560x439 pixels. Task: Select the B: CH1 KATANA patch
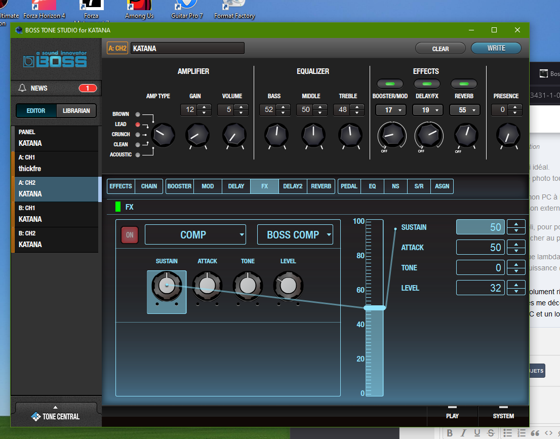[55, 214]
